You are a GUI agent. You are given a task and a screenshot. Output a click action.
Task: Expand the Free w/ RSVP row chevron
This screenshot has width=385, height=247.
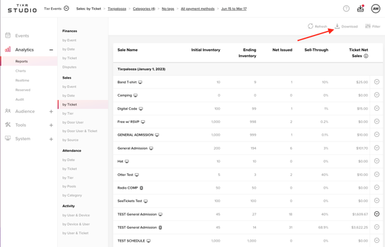point(377,121)
